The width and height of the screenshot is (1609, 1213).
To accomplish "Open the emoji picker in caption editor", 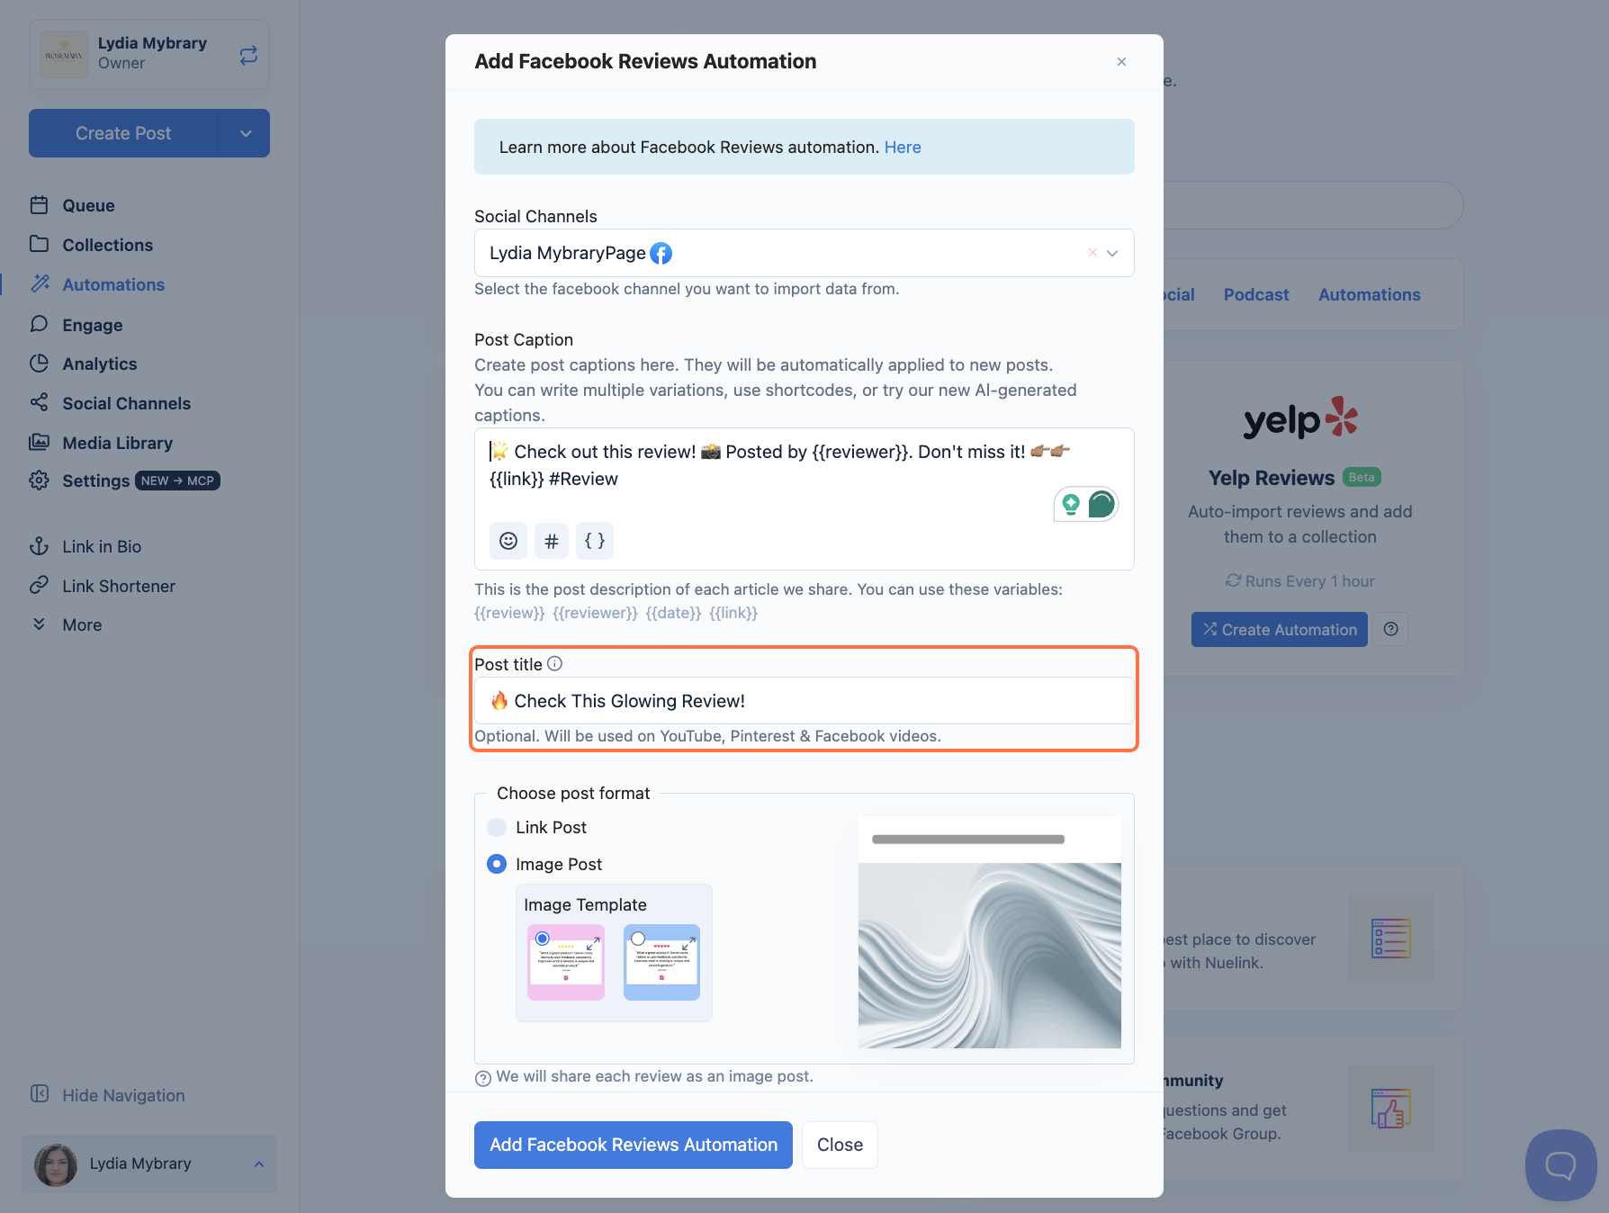I will pos(508,541).
